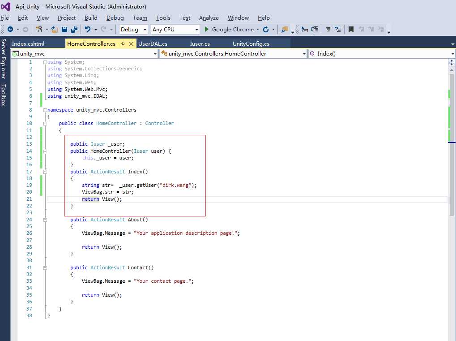Go to next bookmark icon
456x341 pixels.
point(371,29)
